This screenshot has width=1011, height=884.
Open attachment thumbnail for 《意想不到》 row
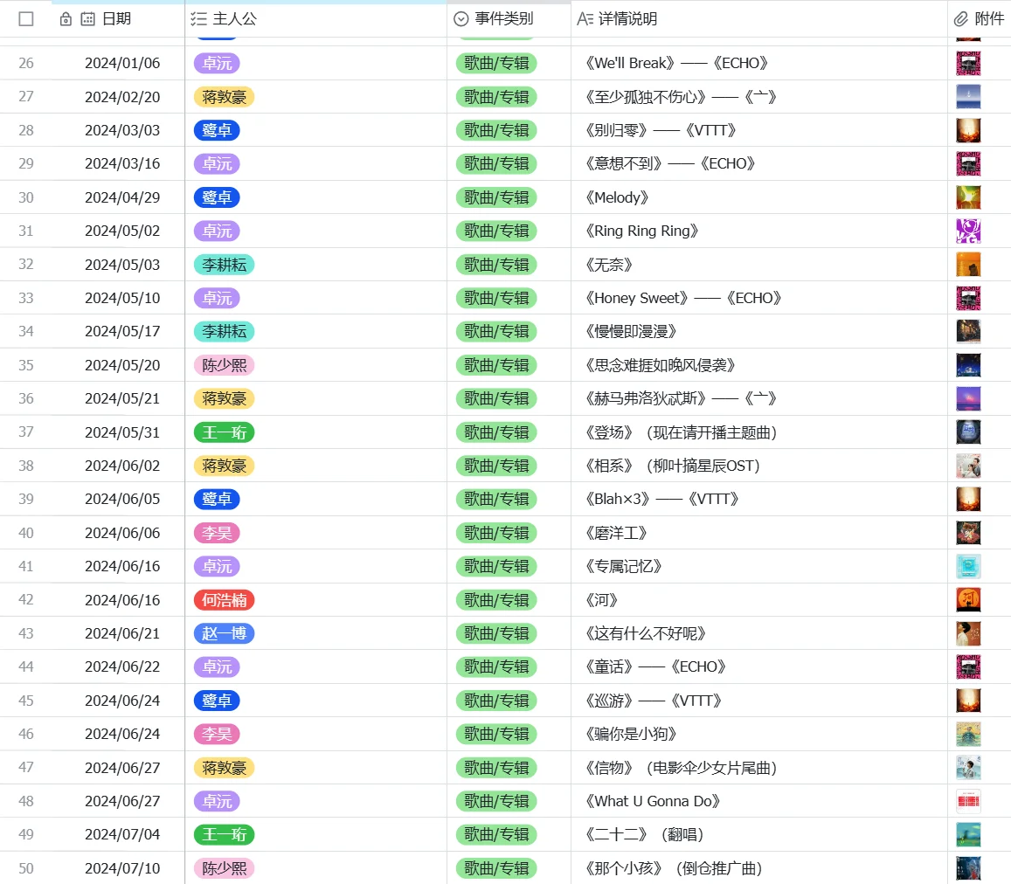tap(968, 163)
